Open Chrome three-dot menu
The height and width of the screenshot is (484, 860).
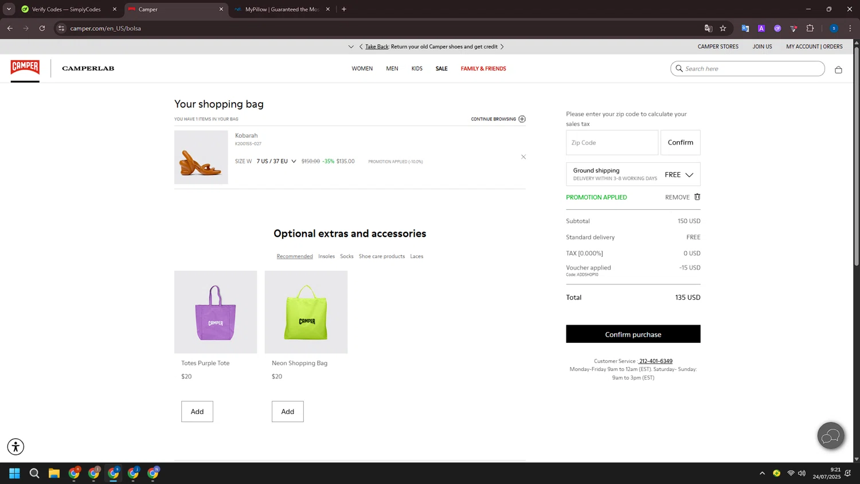click(x=850, y=28)
